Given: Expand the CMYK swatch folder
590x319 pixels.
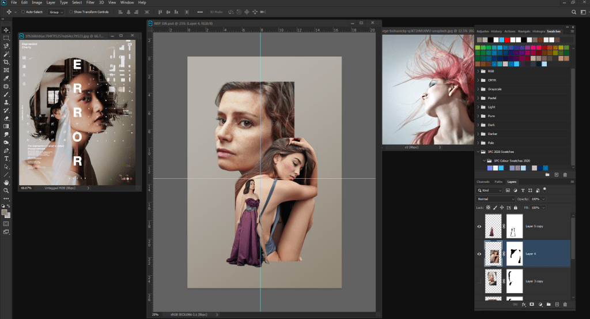Looking at the screenshot, I should (478, 80).
